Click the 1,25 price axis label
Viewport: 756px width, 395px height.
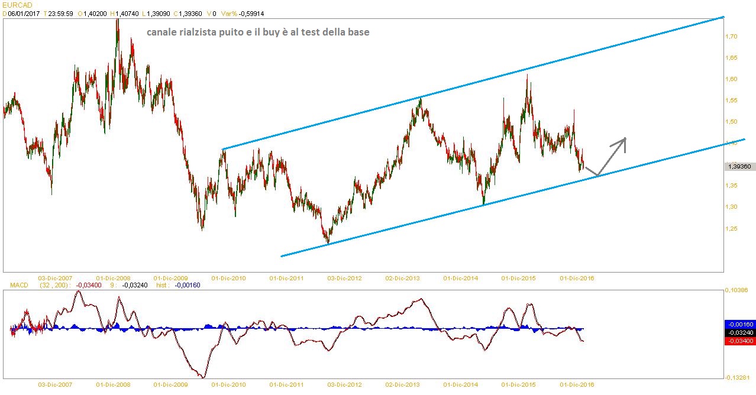732,228
